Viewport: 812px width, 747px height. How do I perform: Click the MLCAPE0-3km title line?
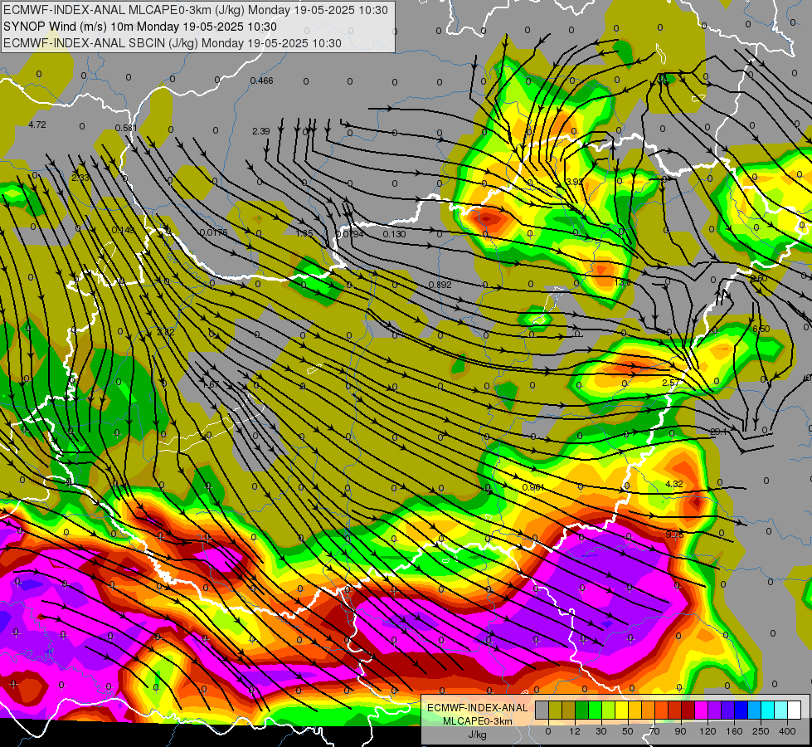click(195, 10)
